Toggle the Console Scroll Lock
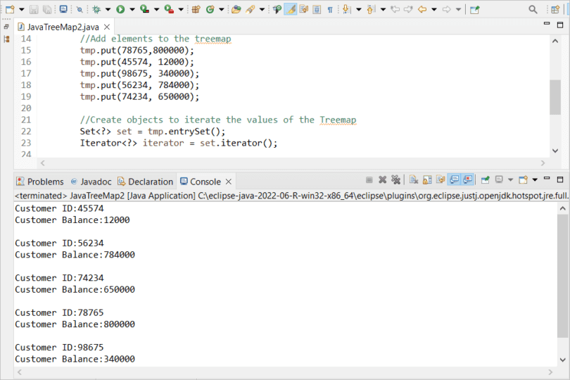This screenshot has width=570, height=380. 427,179
